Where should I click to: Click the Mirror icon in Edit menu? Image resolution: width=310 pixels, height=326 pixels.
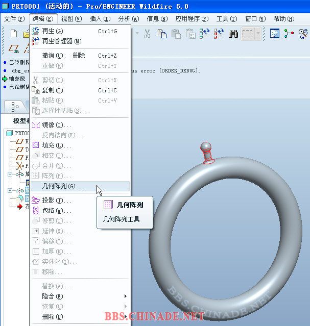coord(36,125)
